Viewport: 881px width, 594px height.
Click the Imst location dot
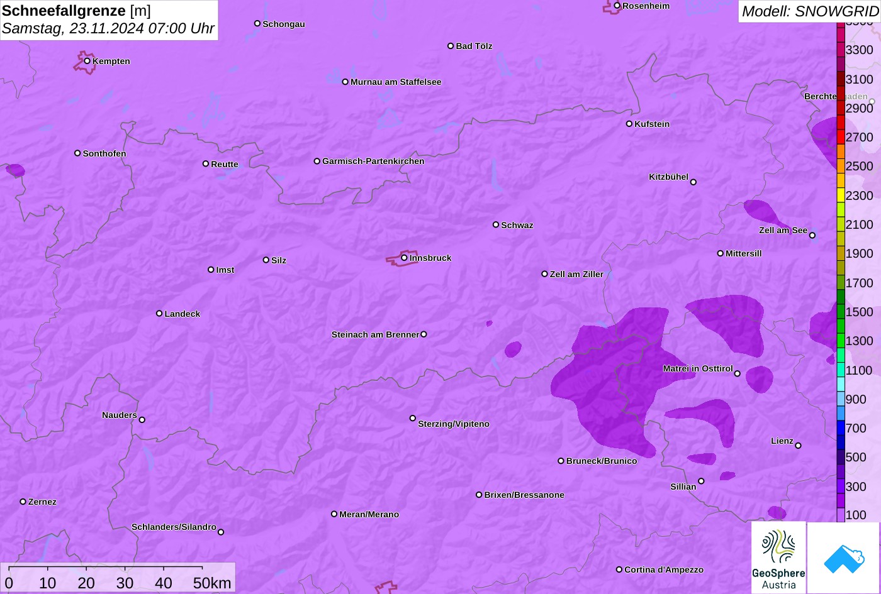[x=211, y=270]
